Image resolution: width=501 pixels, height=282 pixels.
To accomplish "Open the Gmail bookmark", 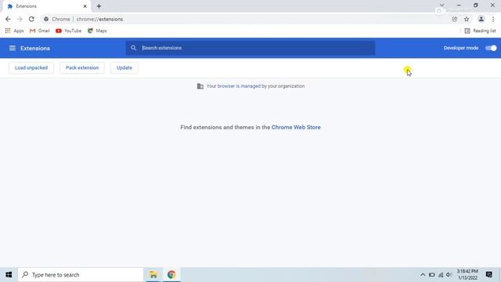I will point(40,31).
